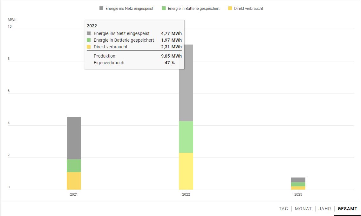Click the green battery segment of the 2022 bar
This screenshot has width=361, height=216.
click(x=186, y=137)
